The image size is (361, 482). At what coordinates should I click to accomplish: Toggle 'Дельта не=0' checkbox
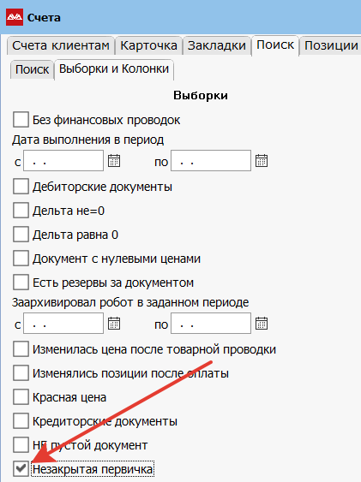21,211
